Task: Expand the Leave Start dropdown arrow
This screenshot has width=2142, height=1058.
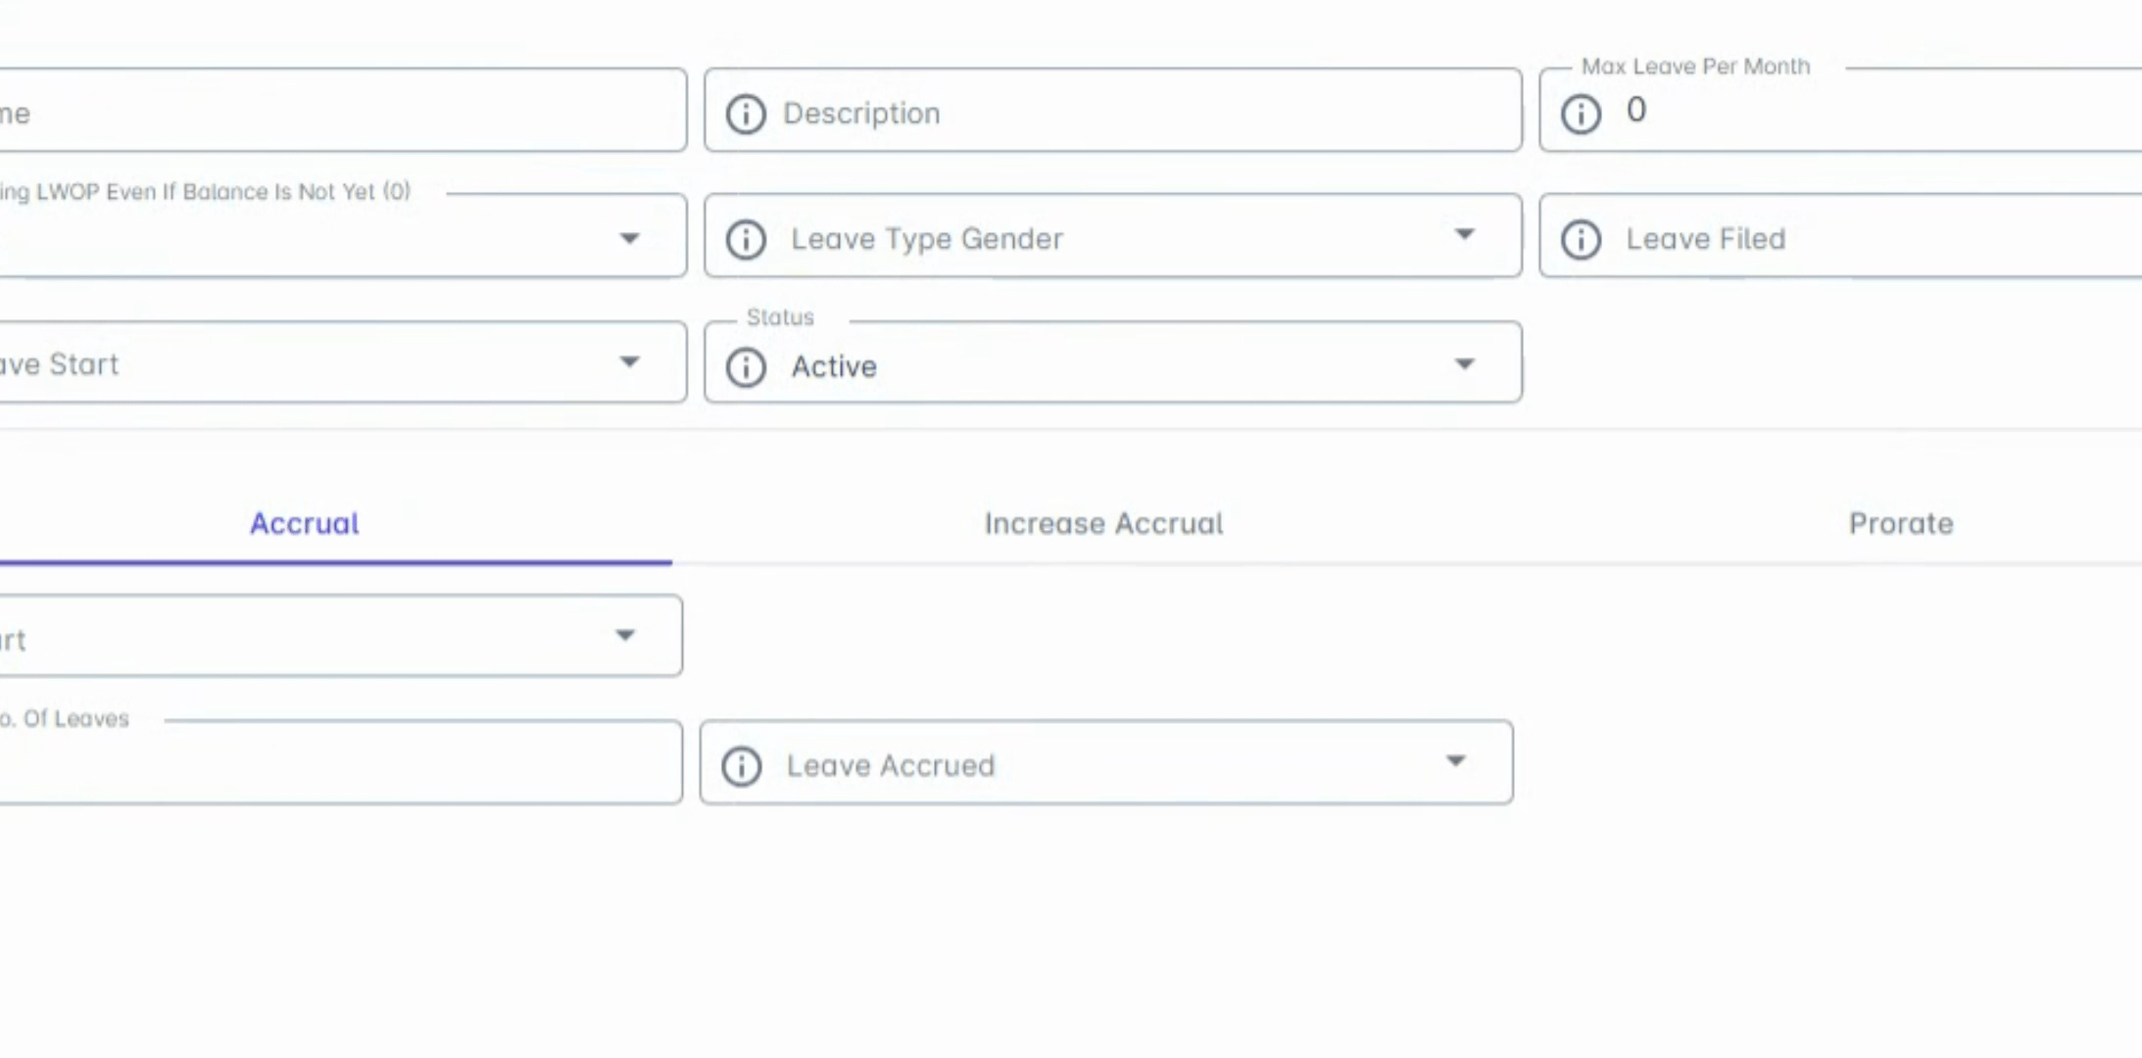Action: tap(630, 362)
